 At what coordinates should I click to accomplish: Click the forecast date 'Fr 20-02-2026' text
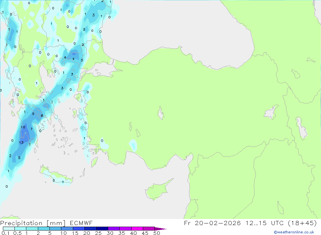(212, 223)
